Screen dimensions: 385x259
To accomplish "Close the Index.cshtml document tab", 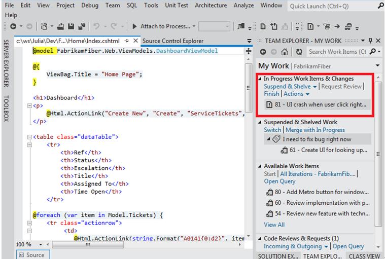I will click(135, 41).
